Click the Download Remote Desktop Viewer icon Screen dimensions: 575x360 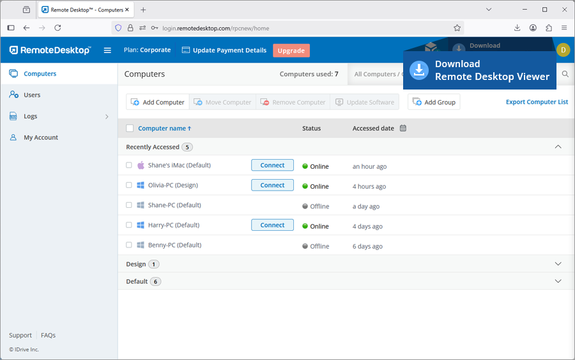419,70
